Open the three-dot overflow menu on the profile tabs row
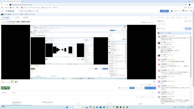 (190, 18)
